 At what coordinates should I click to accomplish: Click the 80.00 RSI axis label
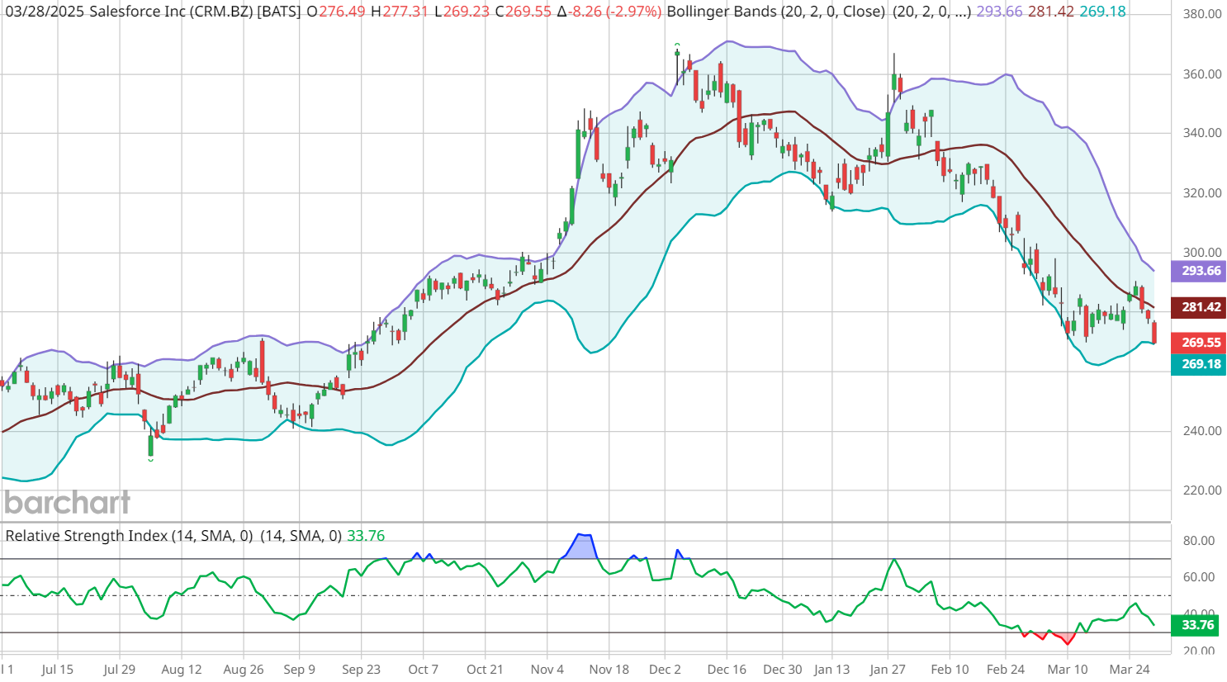point(1199,541)
